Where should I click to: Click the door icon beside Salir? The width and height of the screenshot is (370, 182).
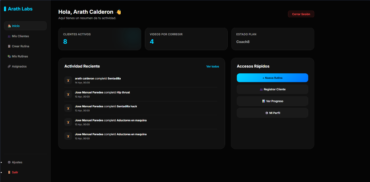coord(9,172)
